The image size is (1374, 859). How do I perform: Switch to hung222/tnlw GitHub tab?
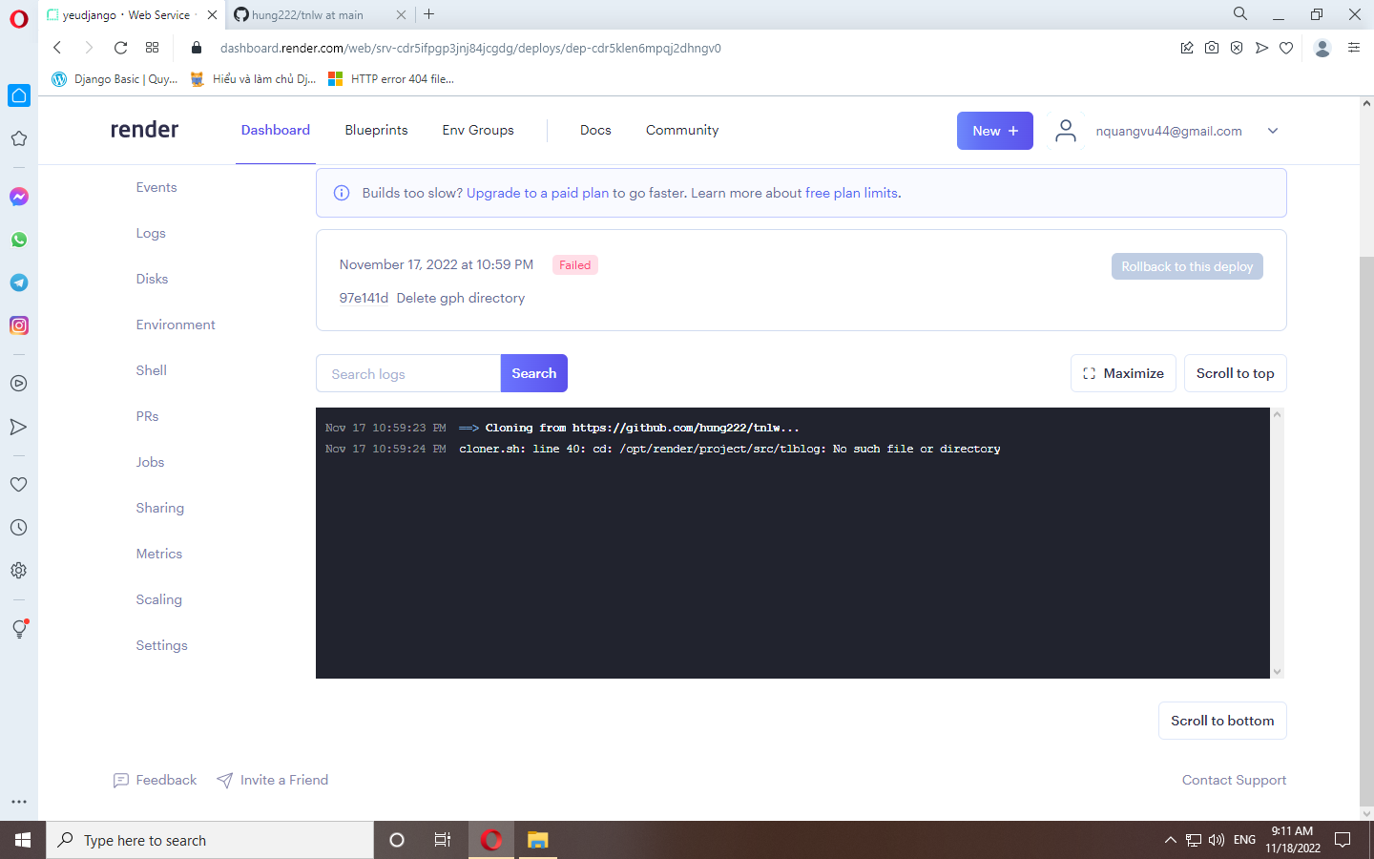tap(307, 15)
